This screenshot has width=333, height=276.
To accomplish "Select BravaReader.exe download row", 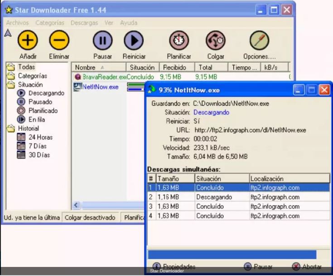I will click(x=182, y=77).
